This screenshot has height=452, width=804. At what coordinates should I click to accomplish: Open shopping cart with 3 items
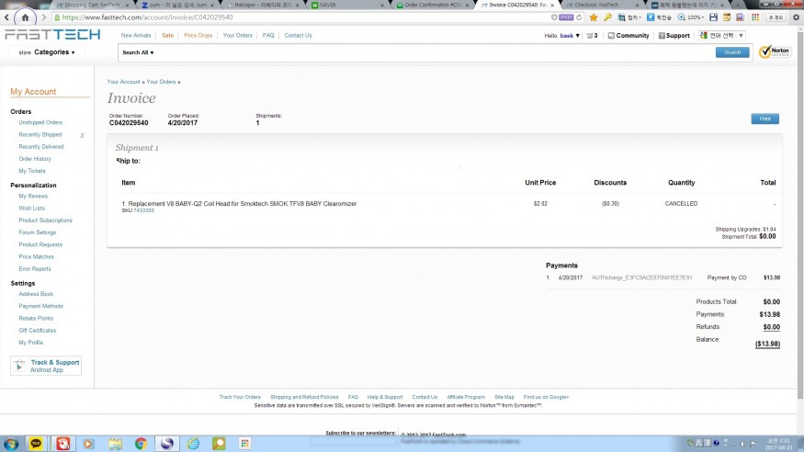click(x=592, y=35)
